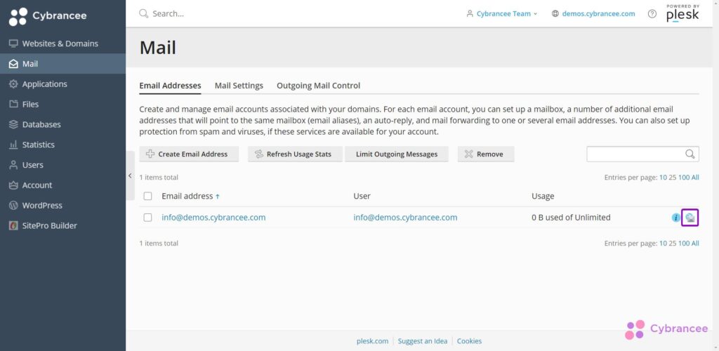Open webmail icon for info@demos.cybrancee.com

pos(690,218)
